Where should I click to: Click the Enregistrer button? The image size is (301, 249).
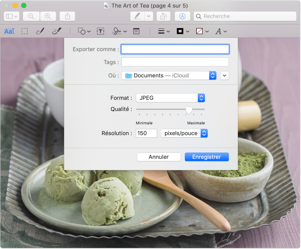(x=207, y=157)
